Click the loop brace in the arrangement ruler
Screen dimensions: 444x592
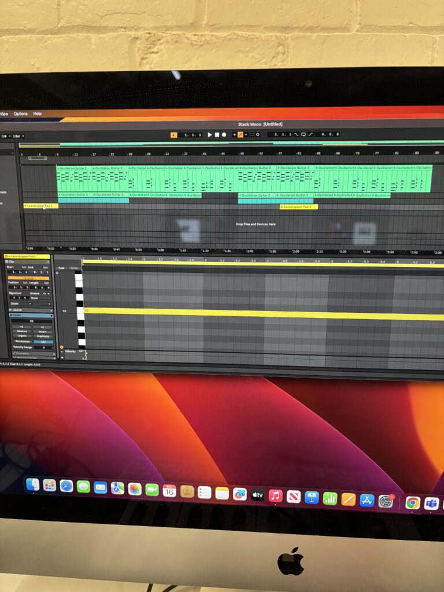pos(38,158)
